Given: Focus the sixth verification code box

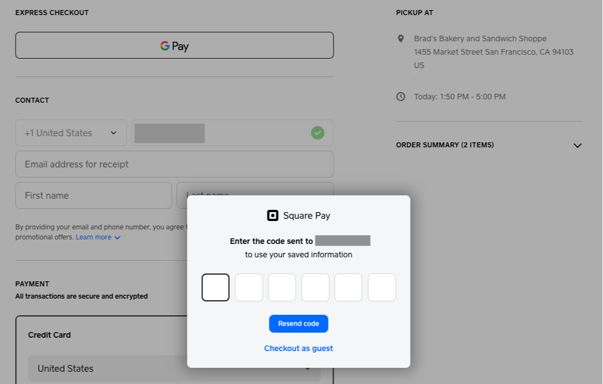Looking at the screenshot, I should pyautogui.click(x=382, y=287).
